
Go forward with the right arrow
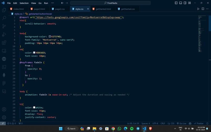point(67,3)
